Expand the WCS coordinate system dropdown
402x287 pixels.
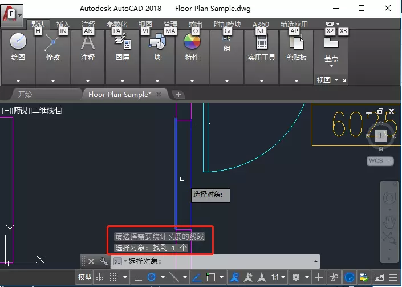point(380,161)
